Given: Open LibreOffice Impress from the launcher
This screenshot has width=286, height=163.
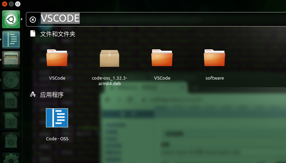Looking at the screenshot, I should tap(11, 121).
